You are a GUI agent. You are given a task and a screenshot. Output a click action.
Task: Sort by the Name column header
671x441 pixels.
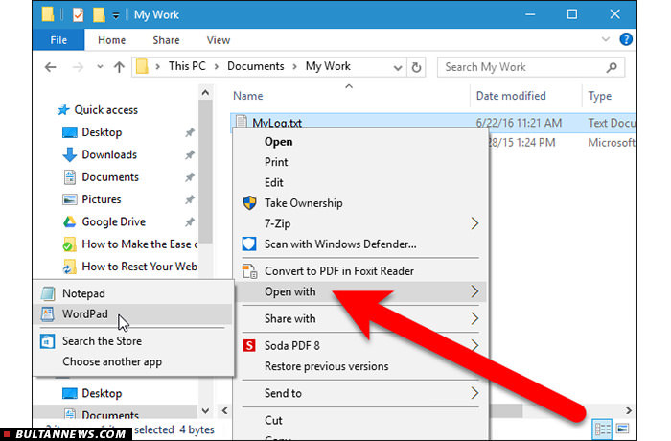[247, 96]
